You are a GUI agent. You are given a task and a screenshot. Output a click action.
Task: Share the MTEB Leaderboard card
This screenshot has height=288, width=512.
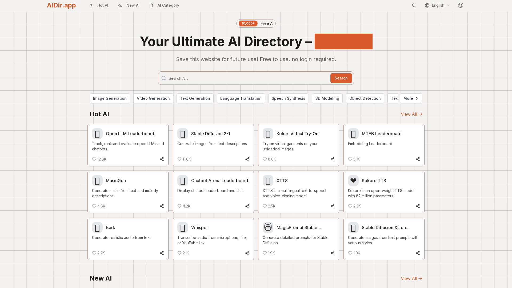pos(418,159)
